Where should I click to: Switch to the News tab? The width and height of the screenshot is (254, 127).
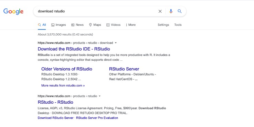77,25
